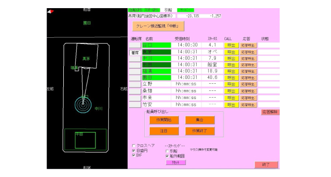Click the -1.257 coordinate field

[x=211, y=16]
